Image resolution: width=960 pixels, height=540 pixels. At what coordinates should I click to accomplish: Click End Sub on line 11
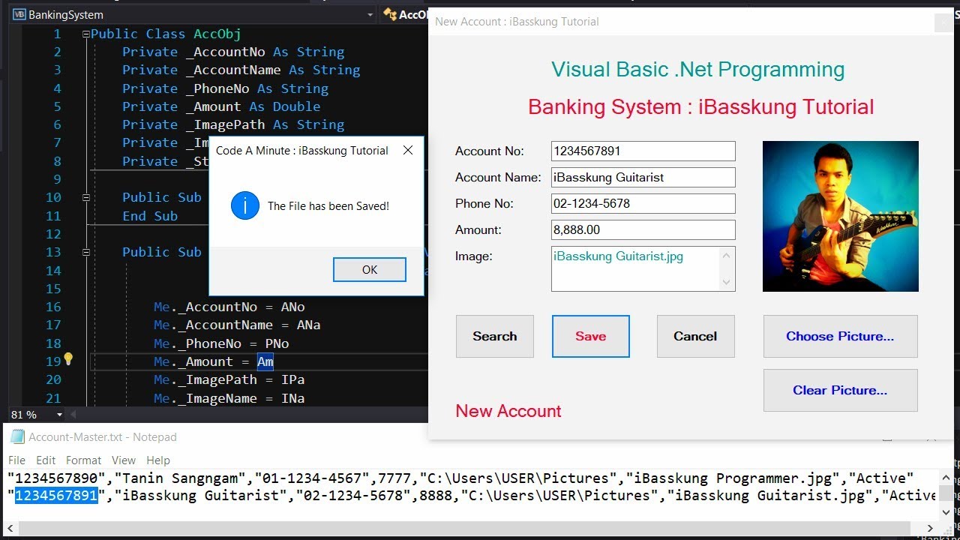pyautogui.click(x=150, y=216)
